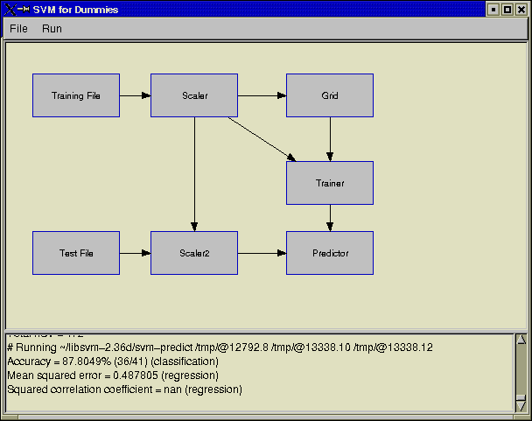
Task: Open the File menu
Action: point(18,29)
